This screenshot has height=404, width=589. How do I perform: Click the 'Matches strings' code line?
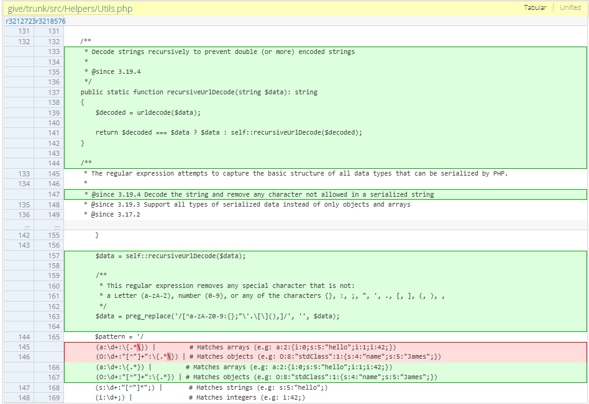(211, 388)
